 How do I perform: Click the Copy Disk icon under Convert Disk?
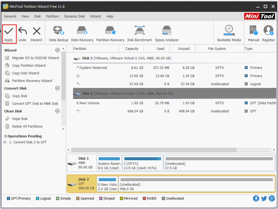pyautogui.click(x=7, y=96)
